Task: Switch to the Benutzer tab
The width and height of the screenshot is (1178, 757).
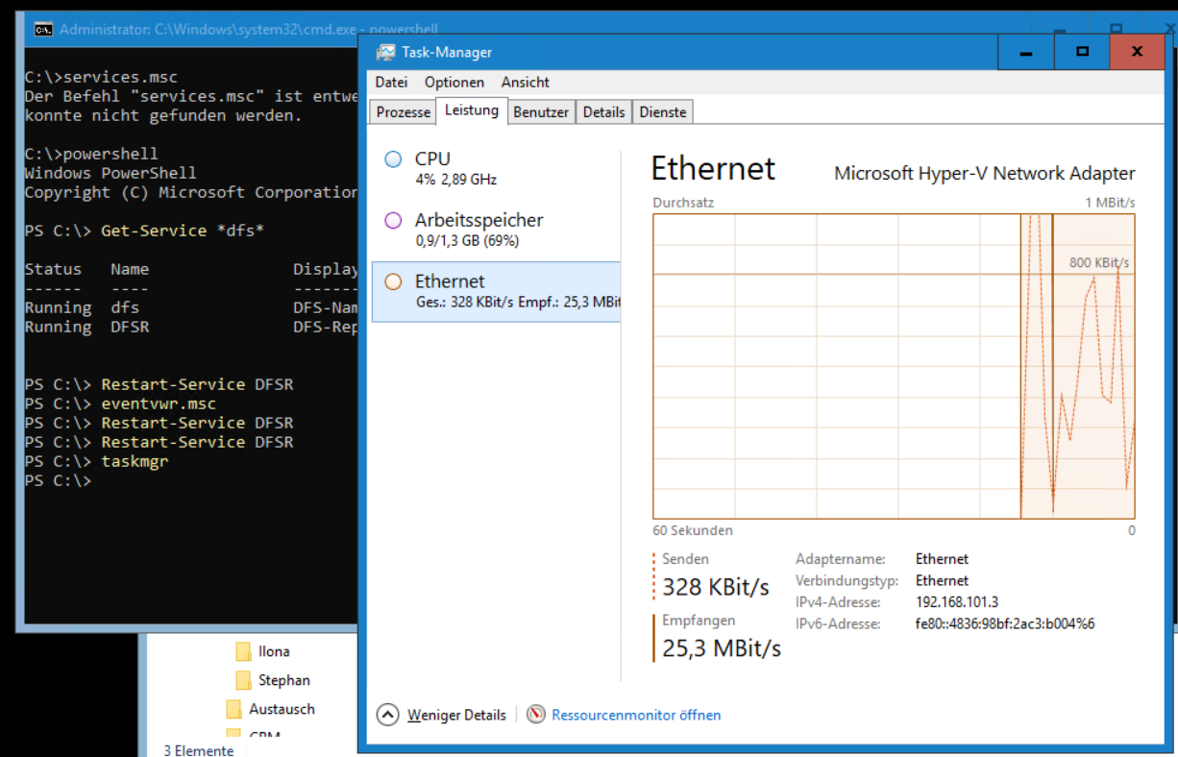Action: (541, 112)
